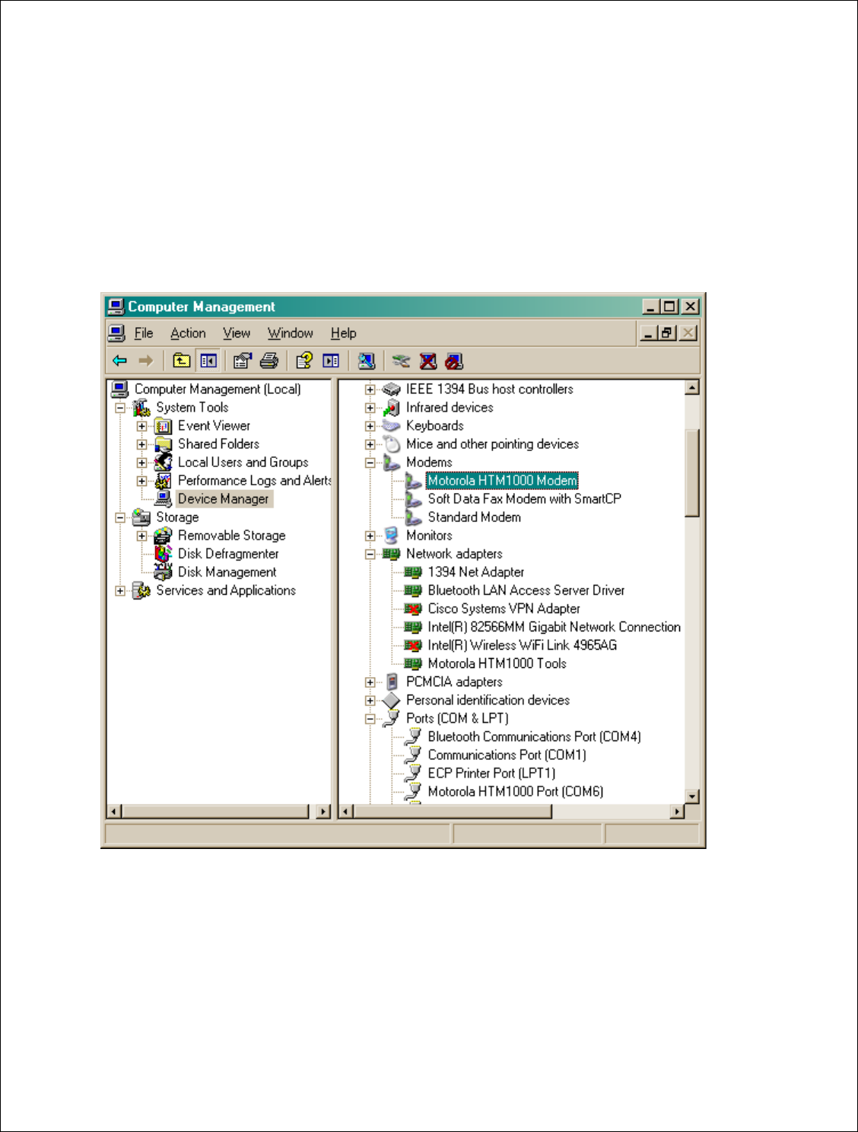The image size is (858, 1132).
Task: Select Performance Logs and Alerts
Action: click(254, 481)
